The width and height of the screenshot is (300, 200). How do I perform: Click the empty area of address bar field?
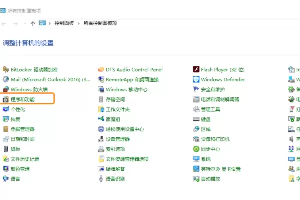pyautogui.click(x=208, y=23)
